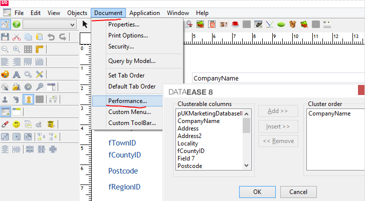
Task: Click the recycle bin icon in the left toolbar
Action: tap(51, 124)
